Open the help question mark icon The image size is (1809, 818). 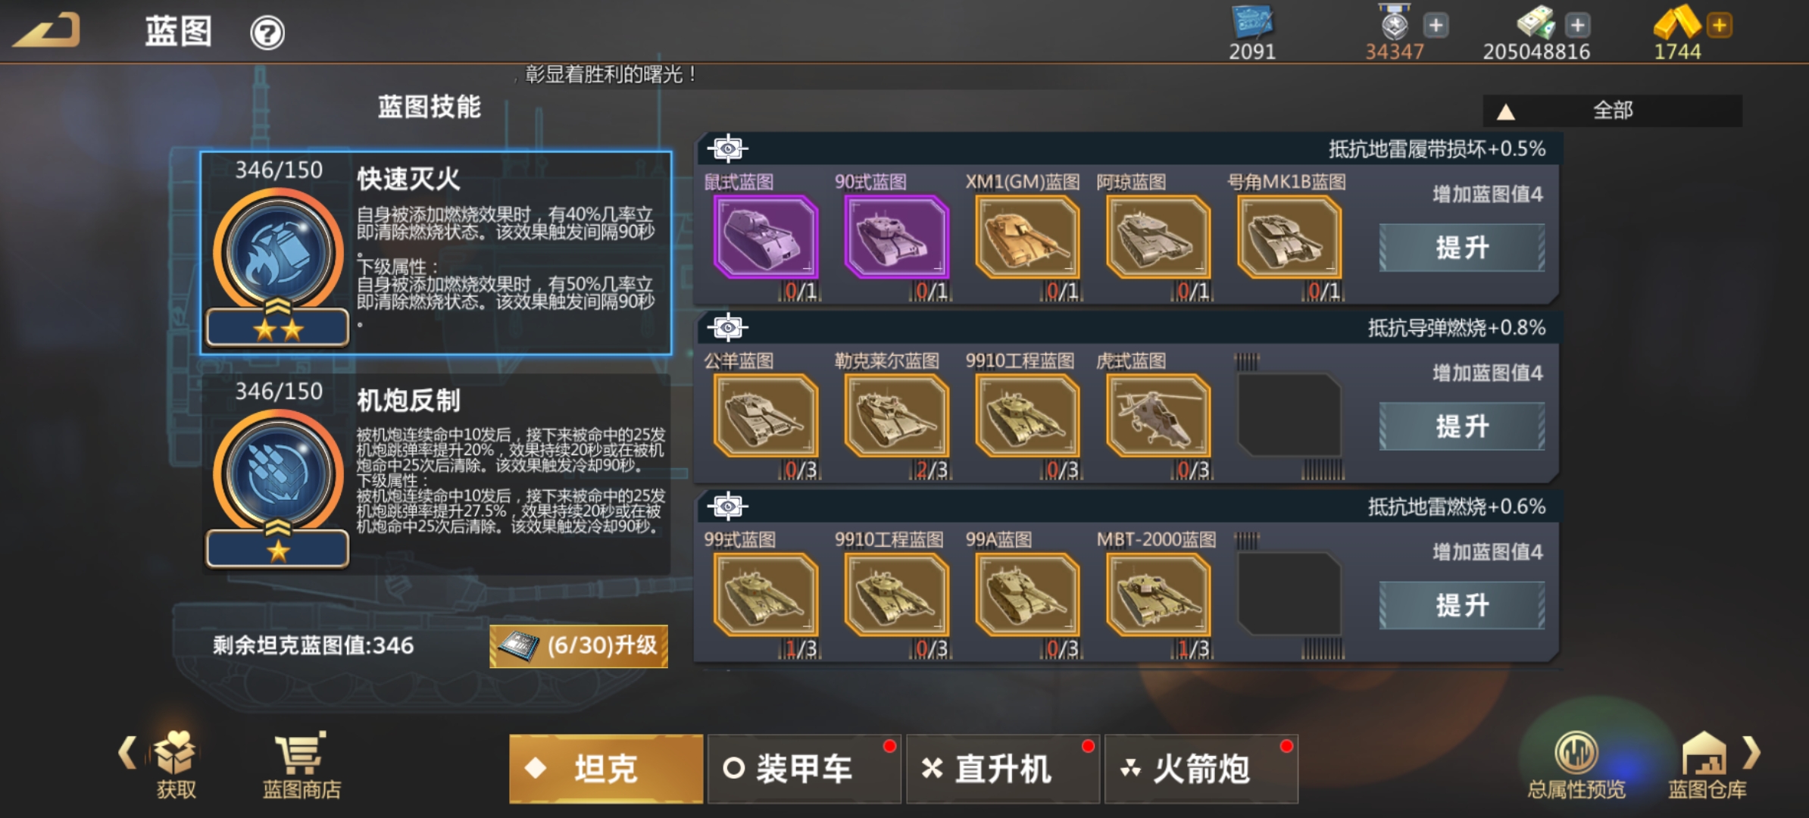click(267, 33)
